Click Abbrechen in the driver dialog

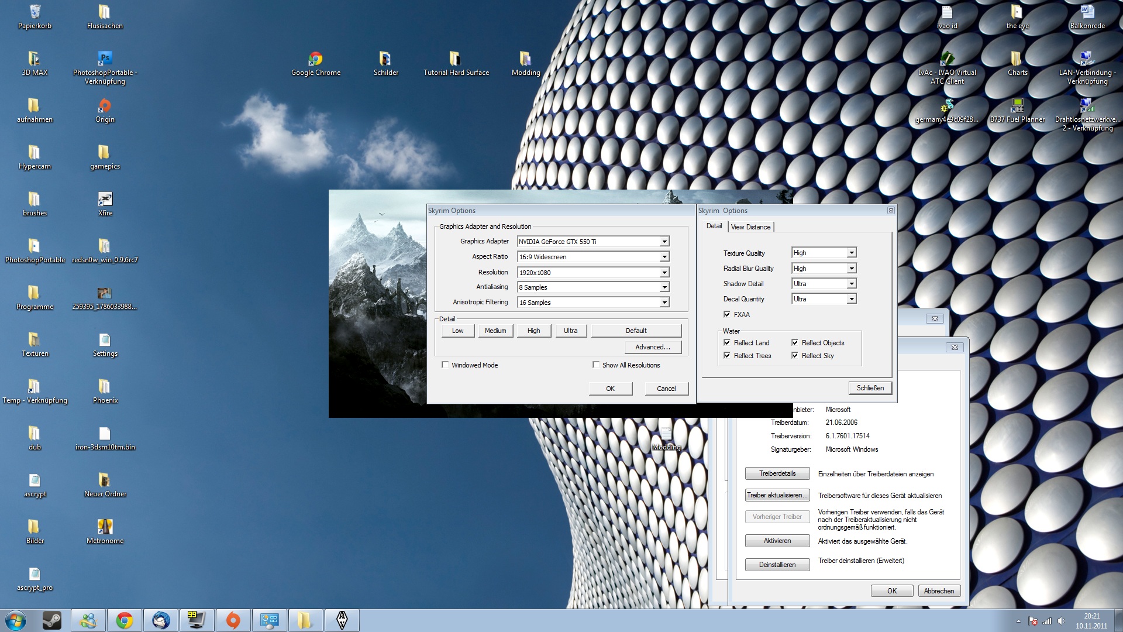click(939, 591)
